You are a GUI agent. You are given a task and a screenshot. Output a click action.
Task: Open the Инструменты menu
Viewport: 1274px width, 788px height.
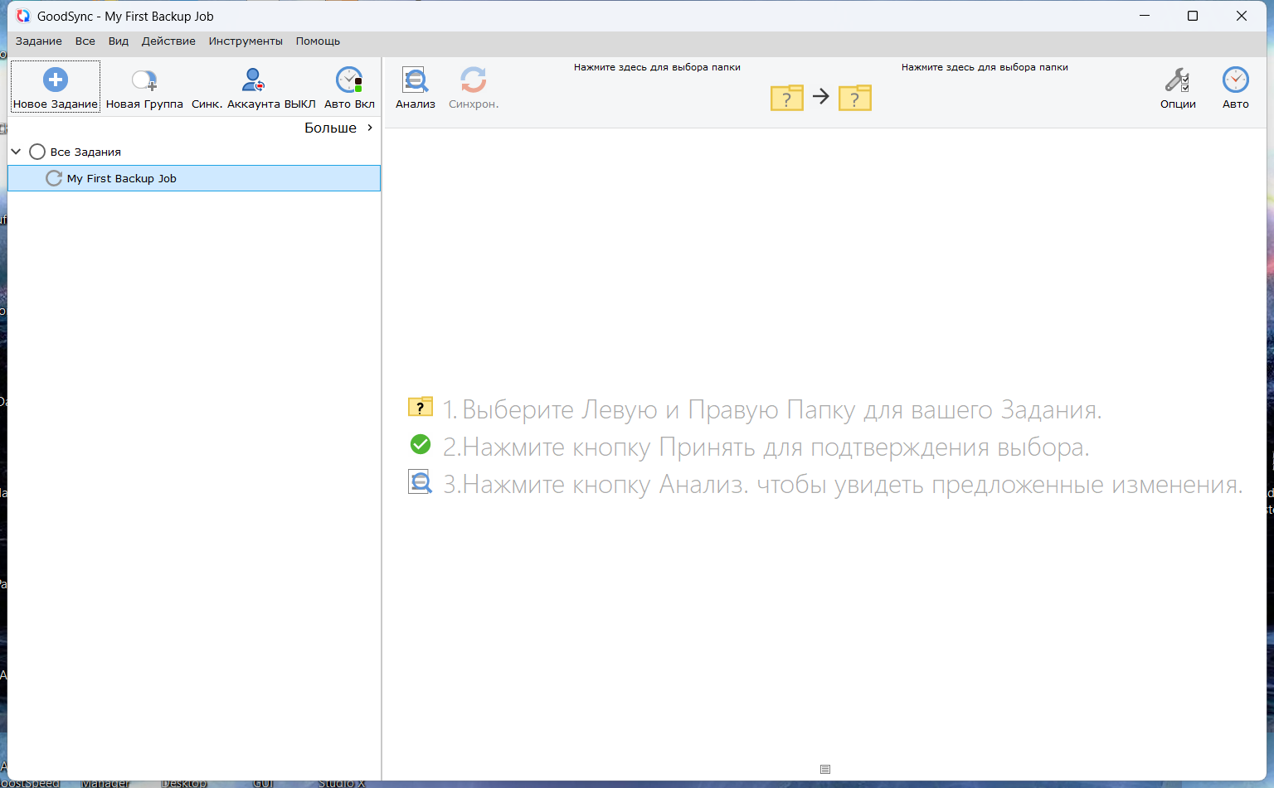point(246,41)
